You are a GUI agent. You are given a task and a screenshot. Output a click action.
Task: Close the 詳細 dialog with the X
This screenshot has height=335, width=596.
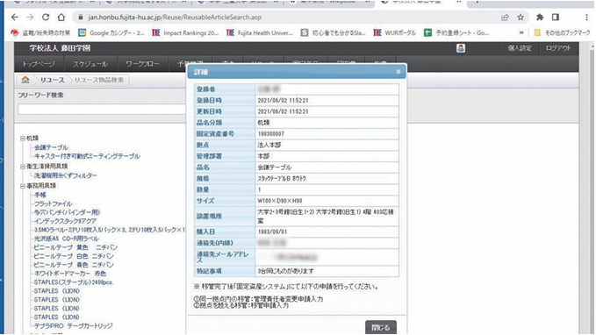coord(398,72)
